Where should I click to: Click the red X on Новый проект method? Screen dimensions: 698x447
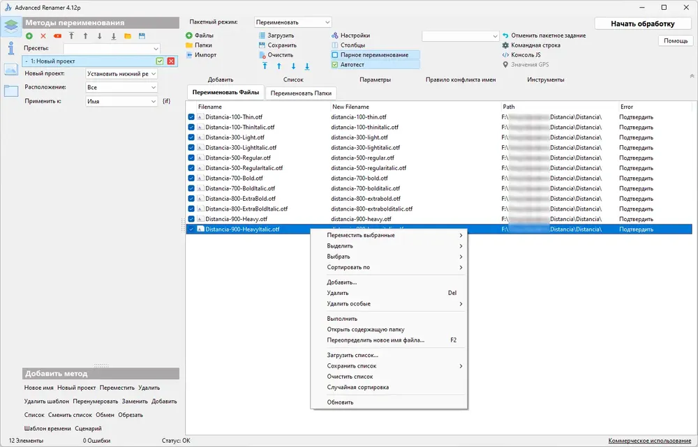171,61
